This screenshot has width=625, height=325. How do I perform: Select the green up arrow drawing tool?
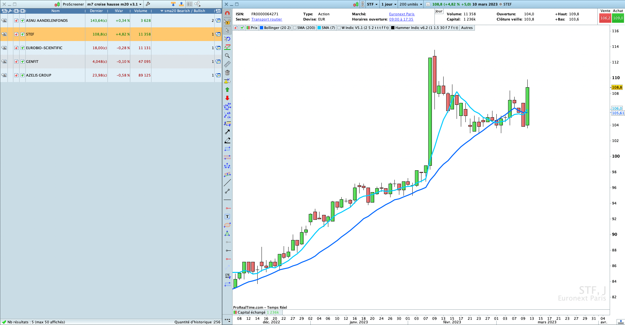[227, 90]
